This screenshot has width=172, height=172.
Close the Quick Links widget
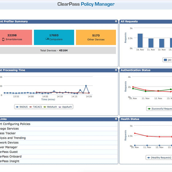tap(116, 119)
